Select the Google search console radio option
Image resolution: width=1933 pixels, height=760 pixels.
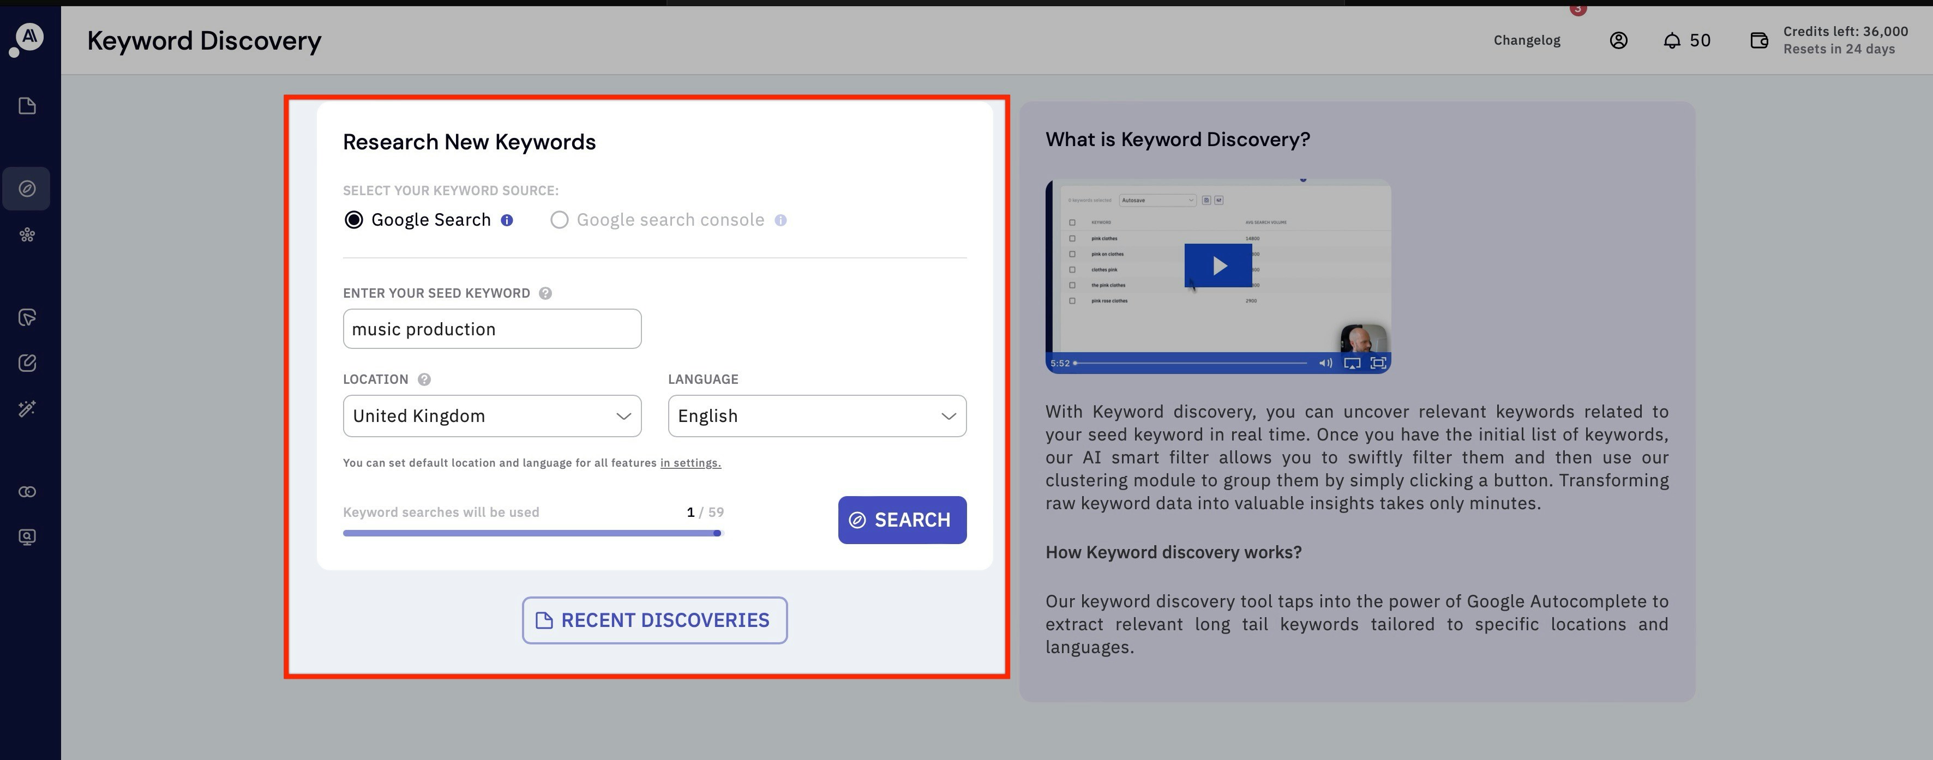click(x=559, y=220)
